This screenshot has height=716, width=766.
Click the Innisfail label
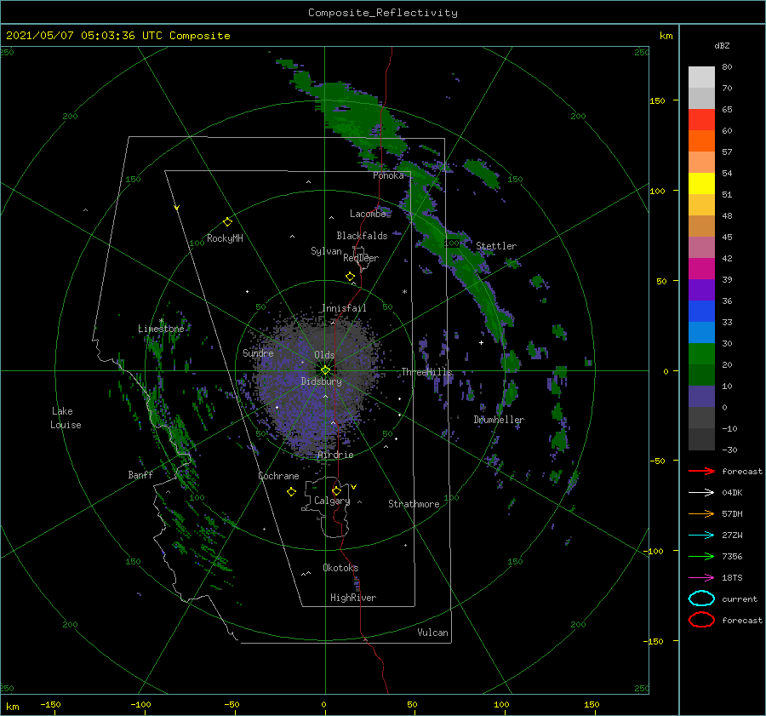click(344, 308)
